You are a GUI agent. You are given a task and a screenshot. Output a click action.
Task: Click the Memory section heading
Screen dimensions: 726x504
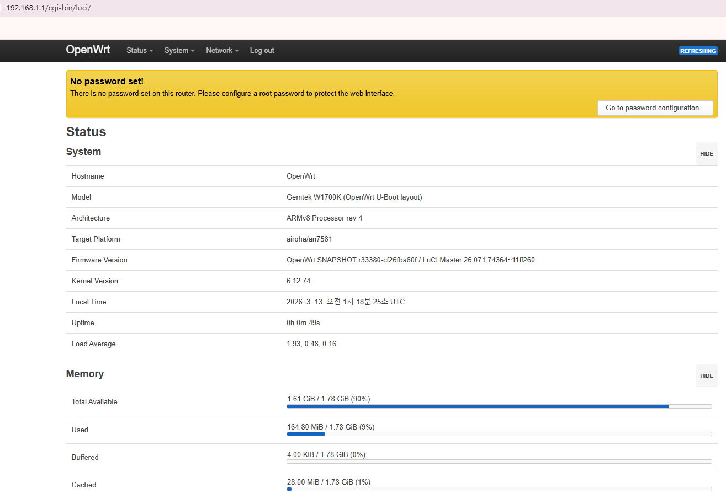pyautogui.click(x=85, y=374)
